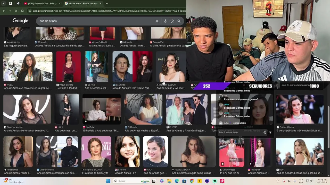Click the Libertad Digital source label
Viewport: 330px width, 185px height.
click(45, 170)
